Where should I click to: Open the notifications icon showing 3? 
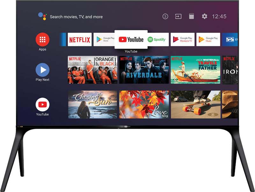[x=165, y=17]
